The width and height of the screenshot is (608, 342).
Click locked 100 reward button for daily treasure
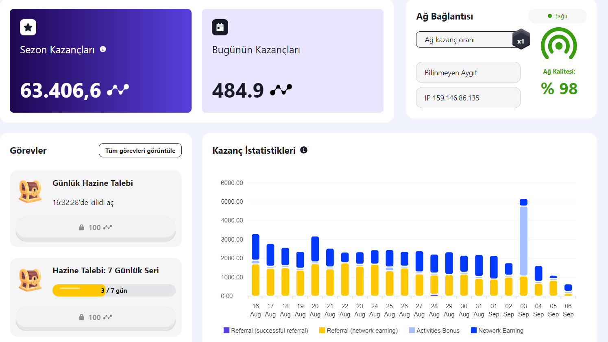coord(96,229)
